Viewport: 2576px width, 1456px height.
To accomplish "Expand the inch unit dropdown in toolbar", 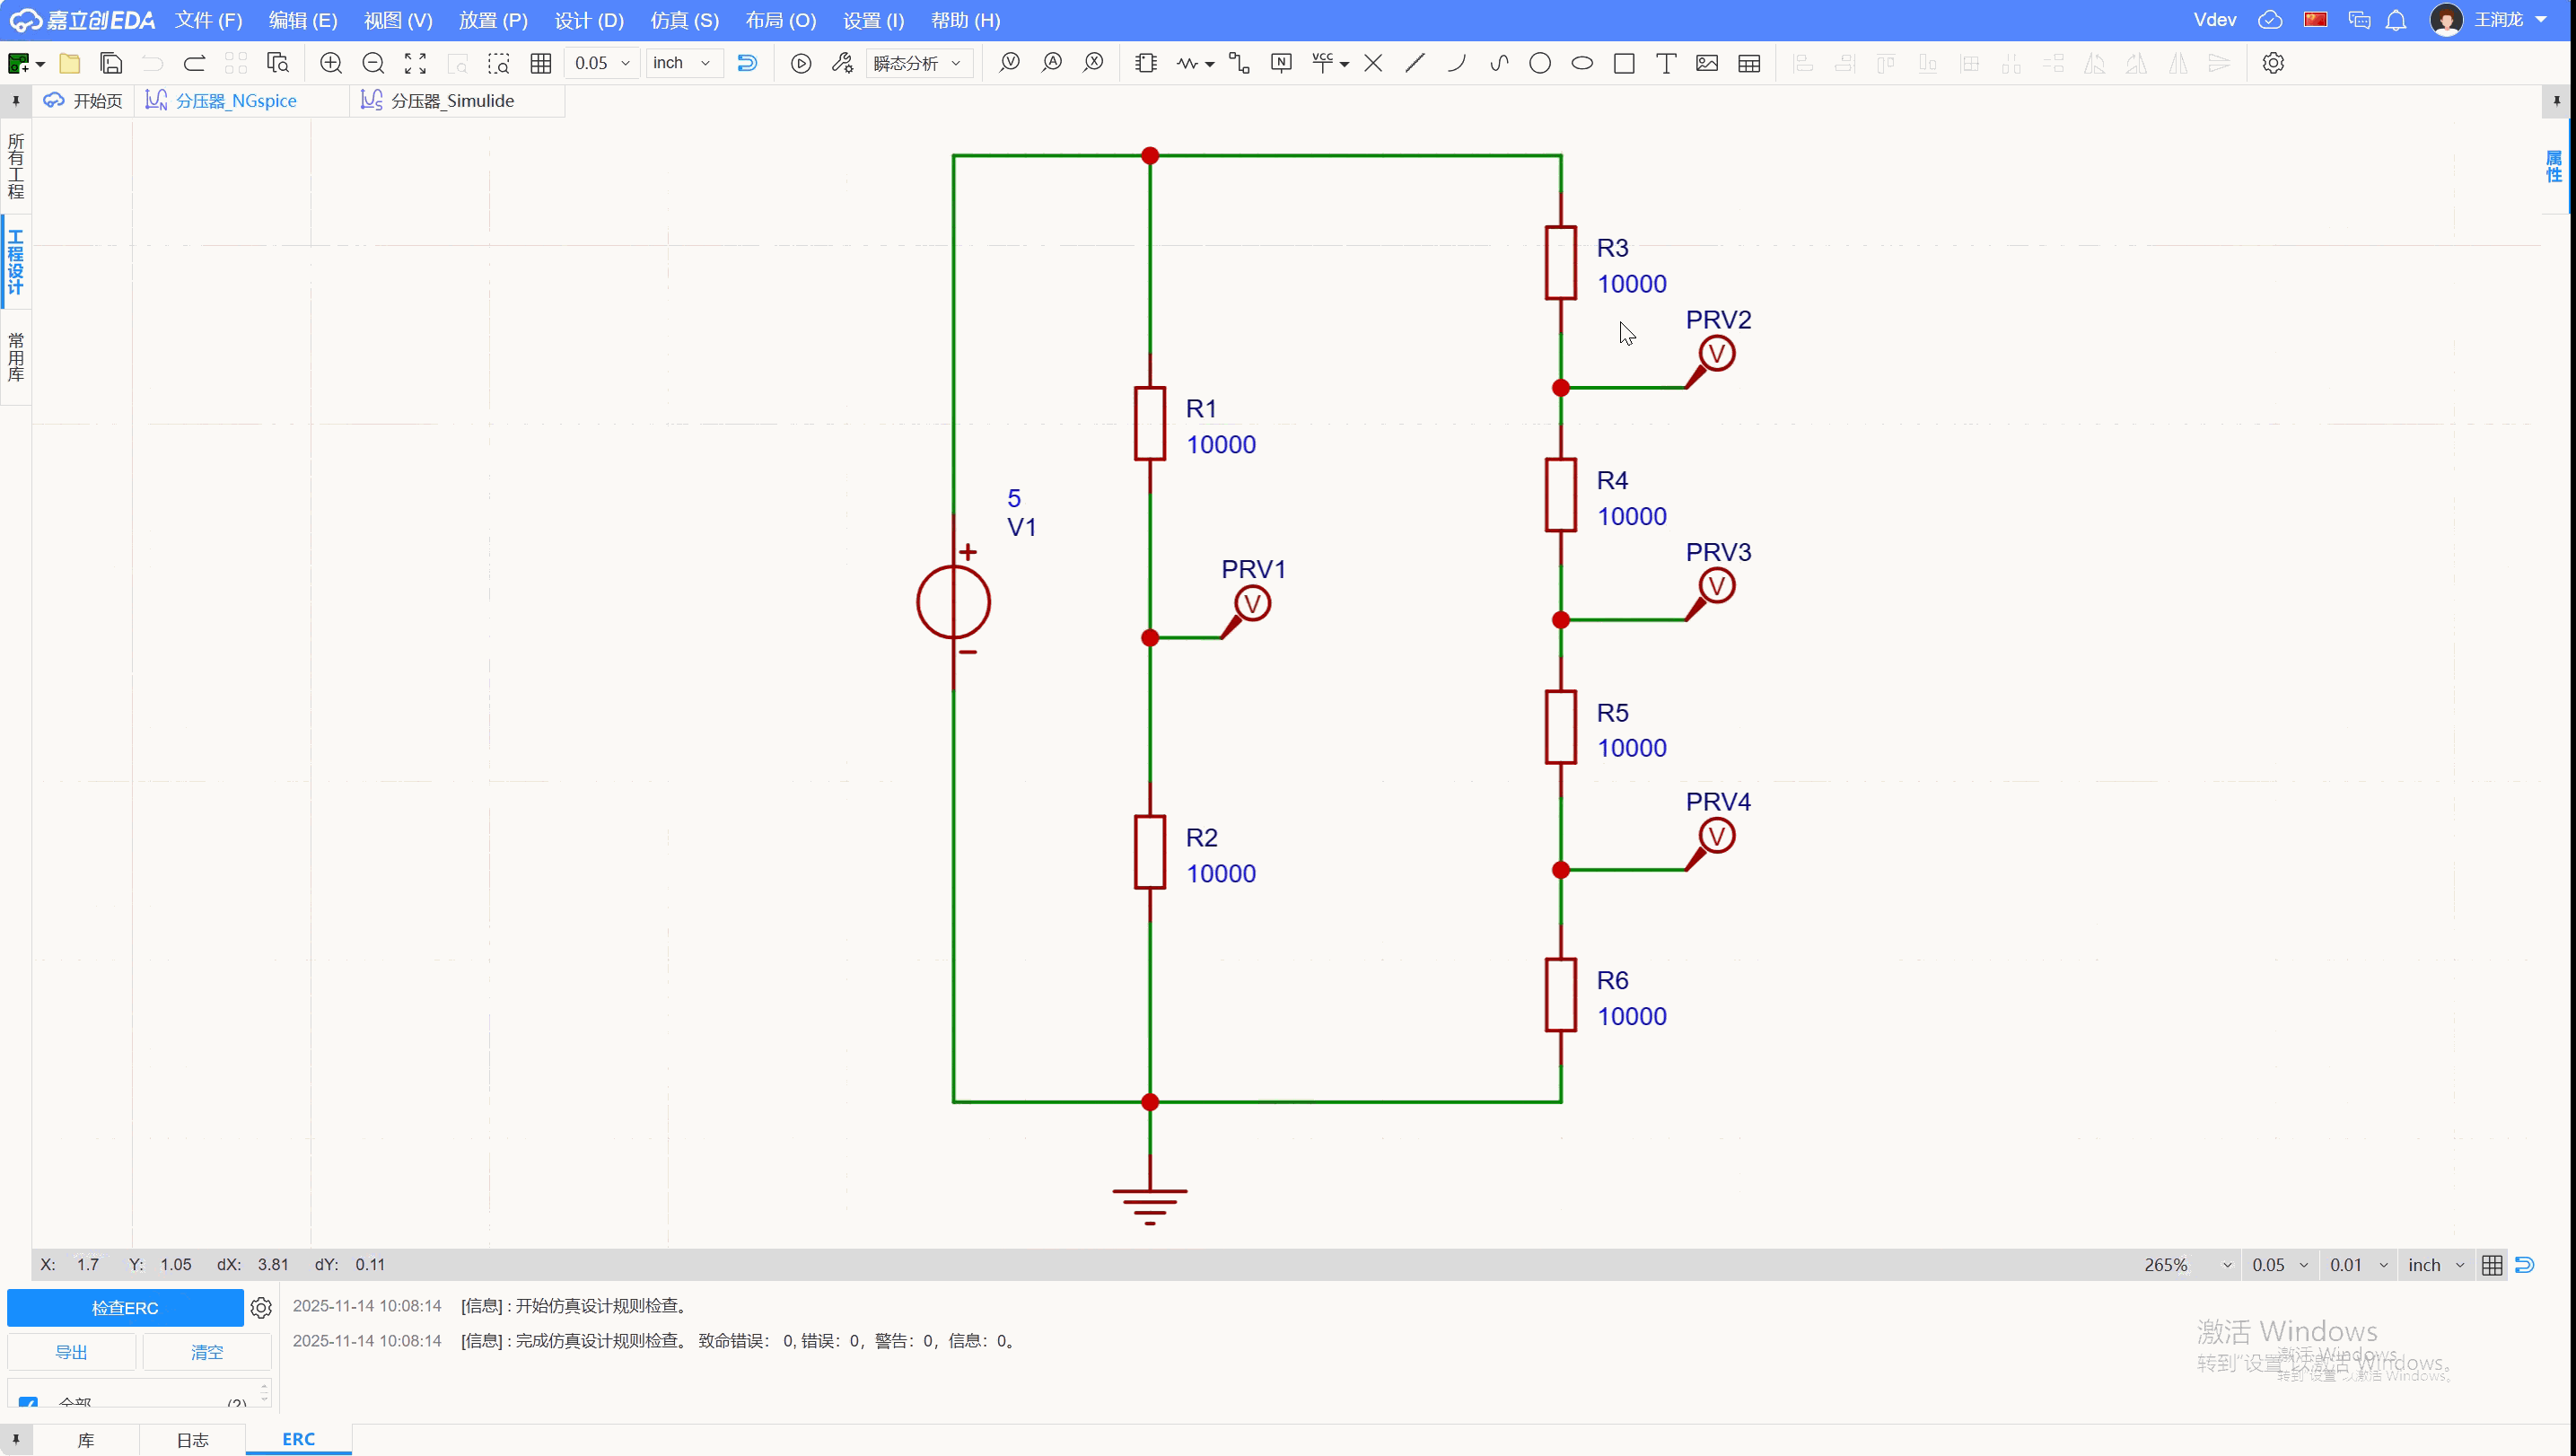I will pyautogui.click(x=682, y=63).
